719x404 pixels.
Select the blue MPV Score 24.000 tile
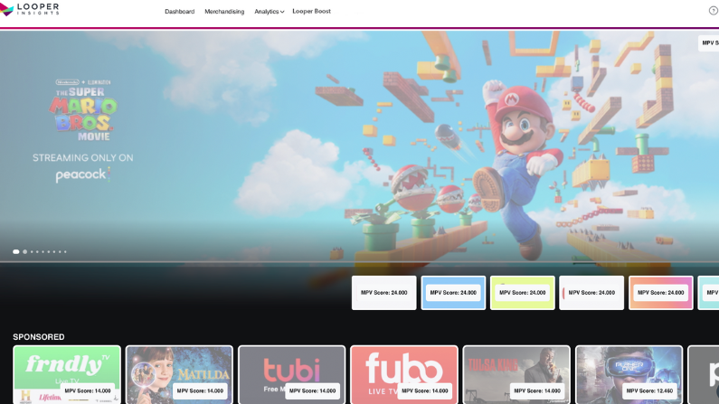pyautogui.click(x=453, y=293)
